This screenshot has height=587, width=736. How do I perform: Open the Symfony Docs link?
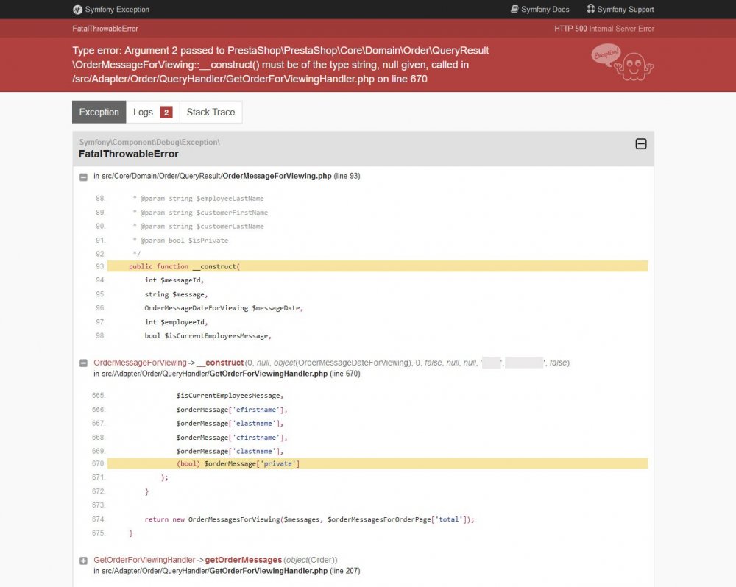coord(539,10)
